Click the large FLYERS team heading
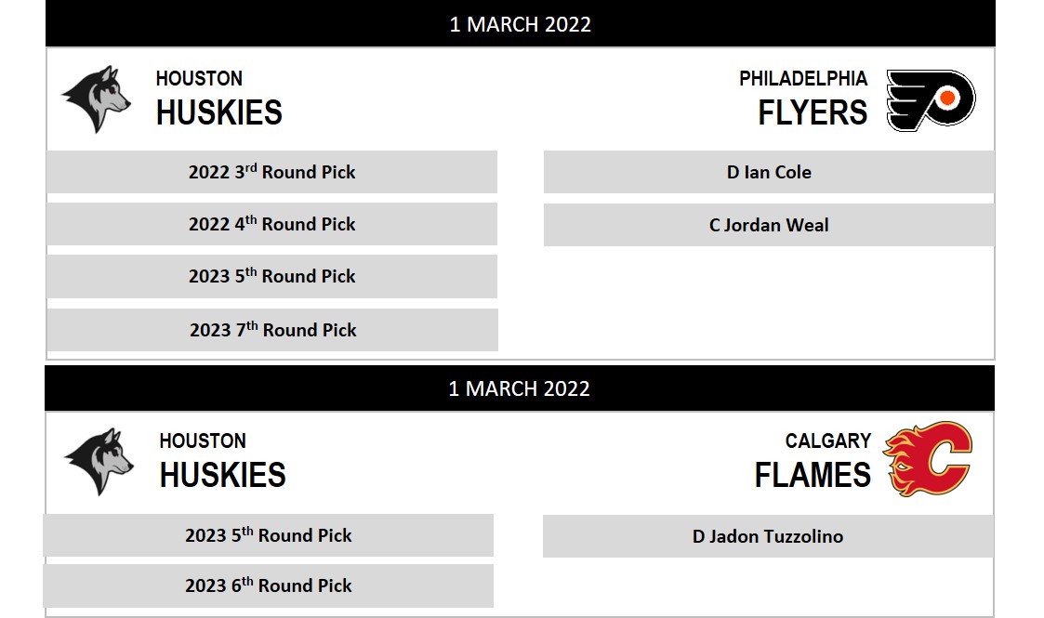This screenshot has width=1044, height=618. coord(813,113)
